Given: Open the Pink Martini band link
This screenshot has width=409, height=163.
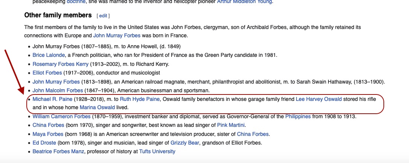Looking at the screenshot, I should [231, 125].
